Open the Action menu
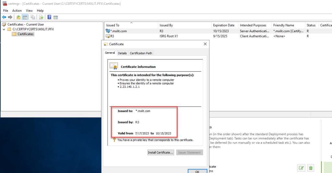Image resolution: width=332 pixels, height=173 pixels. click(17, 11)
